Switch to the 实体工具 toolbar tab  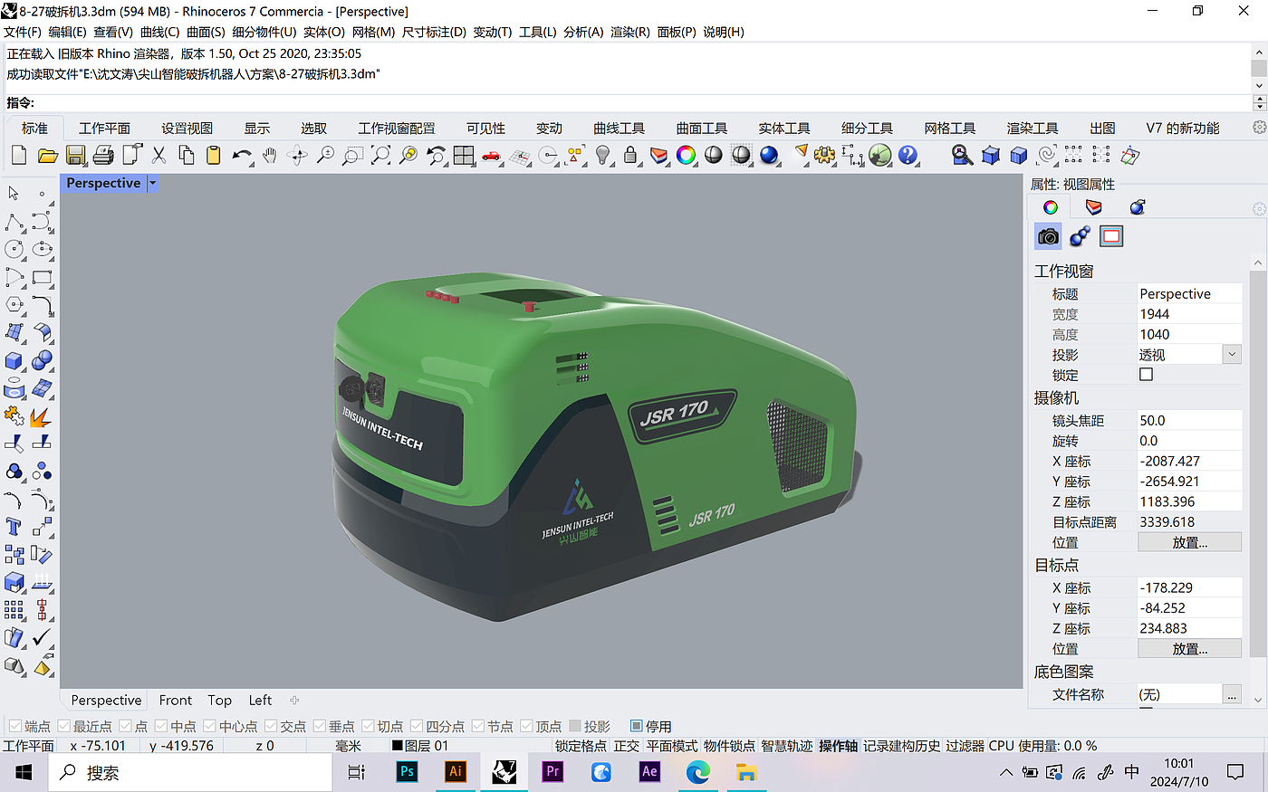pyautogui.click(x=784, y=129)
